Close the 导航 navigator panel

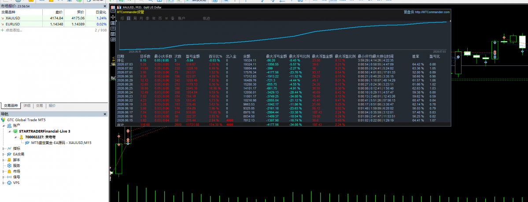click(x=105, y=114)
